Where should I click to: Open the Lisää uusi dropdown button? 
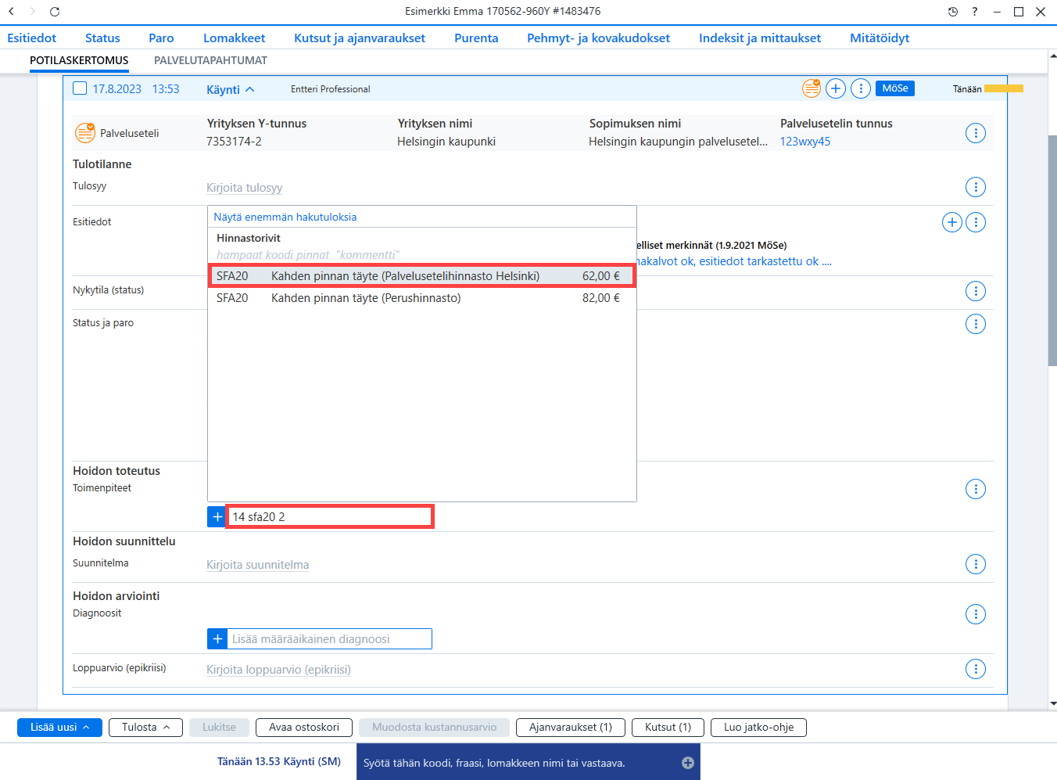(x=59, y=728)
